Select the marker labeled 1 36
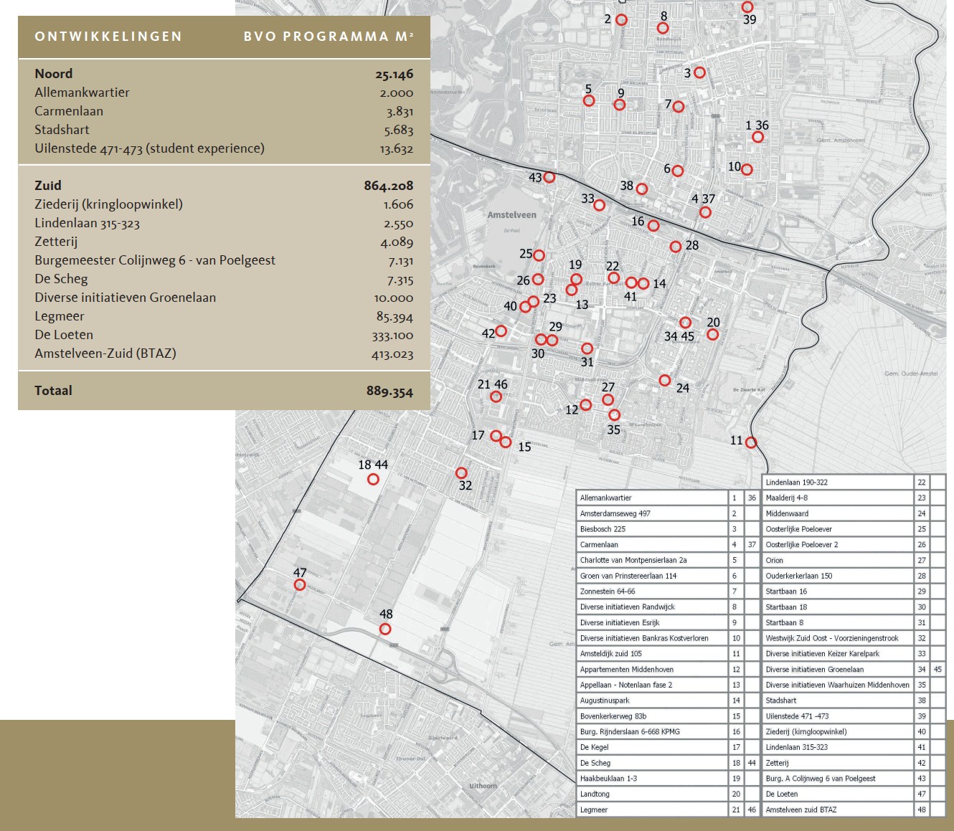This screenshot has width=954, height=831. (x=757, y=137)
